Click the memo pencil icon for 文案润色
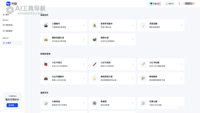 46,103
